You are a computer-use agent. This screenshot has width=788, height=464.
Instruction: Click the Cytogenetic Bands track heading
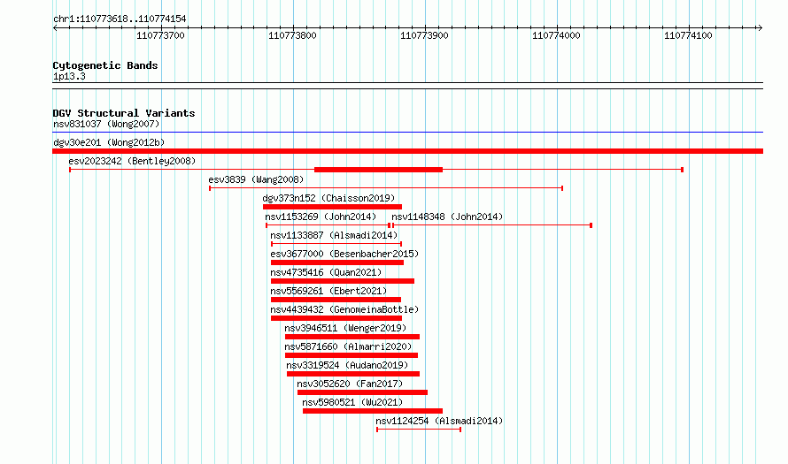pos(105,65)
